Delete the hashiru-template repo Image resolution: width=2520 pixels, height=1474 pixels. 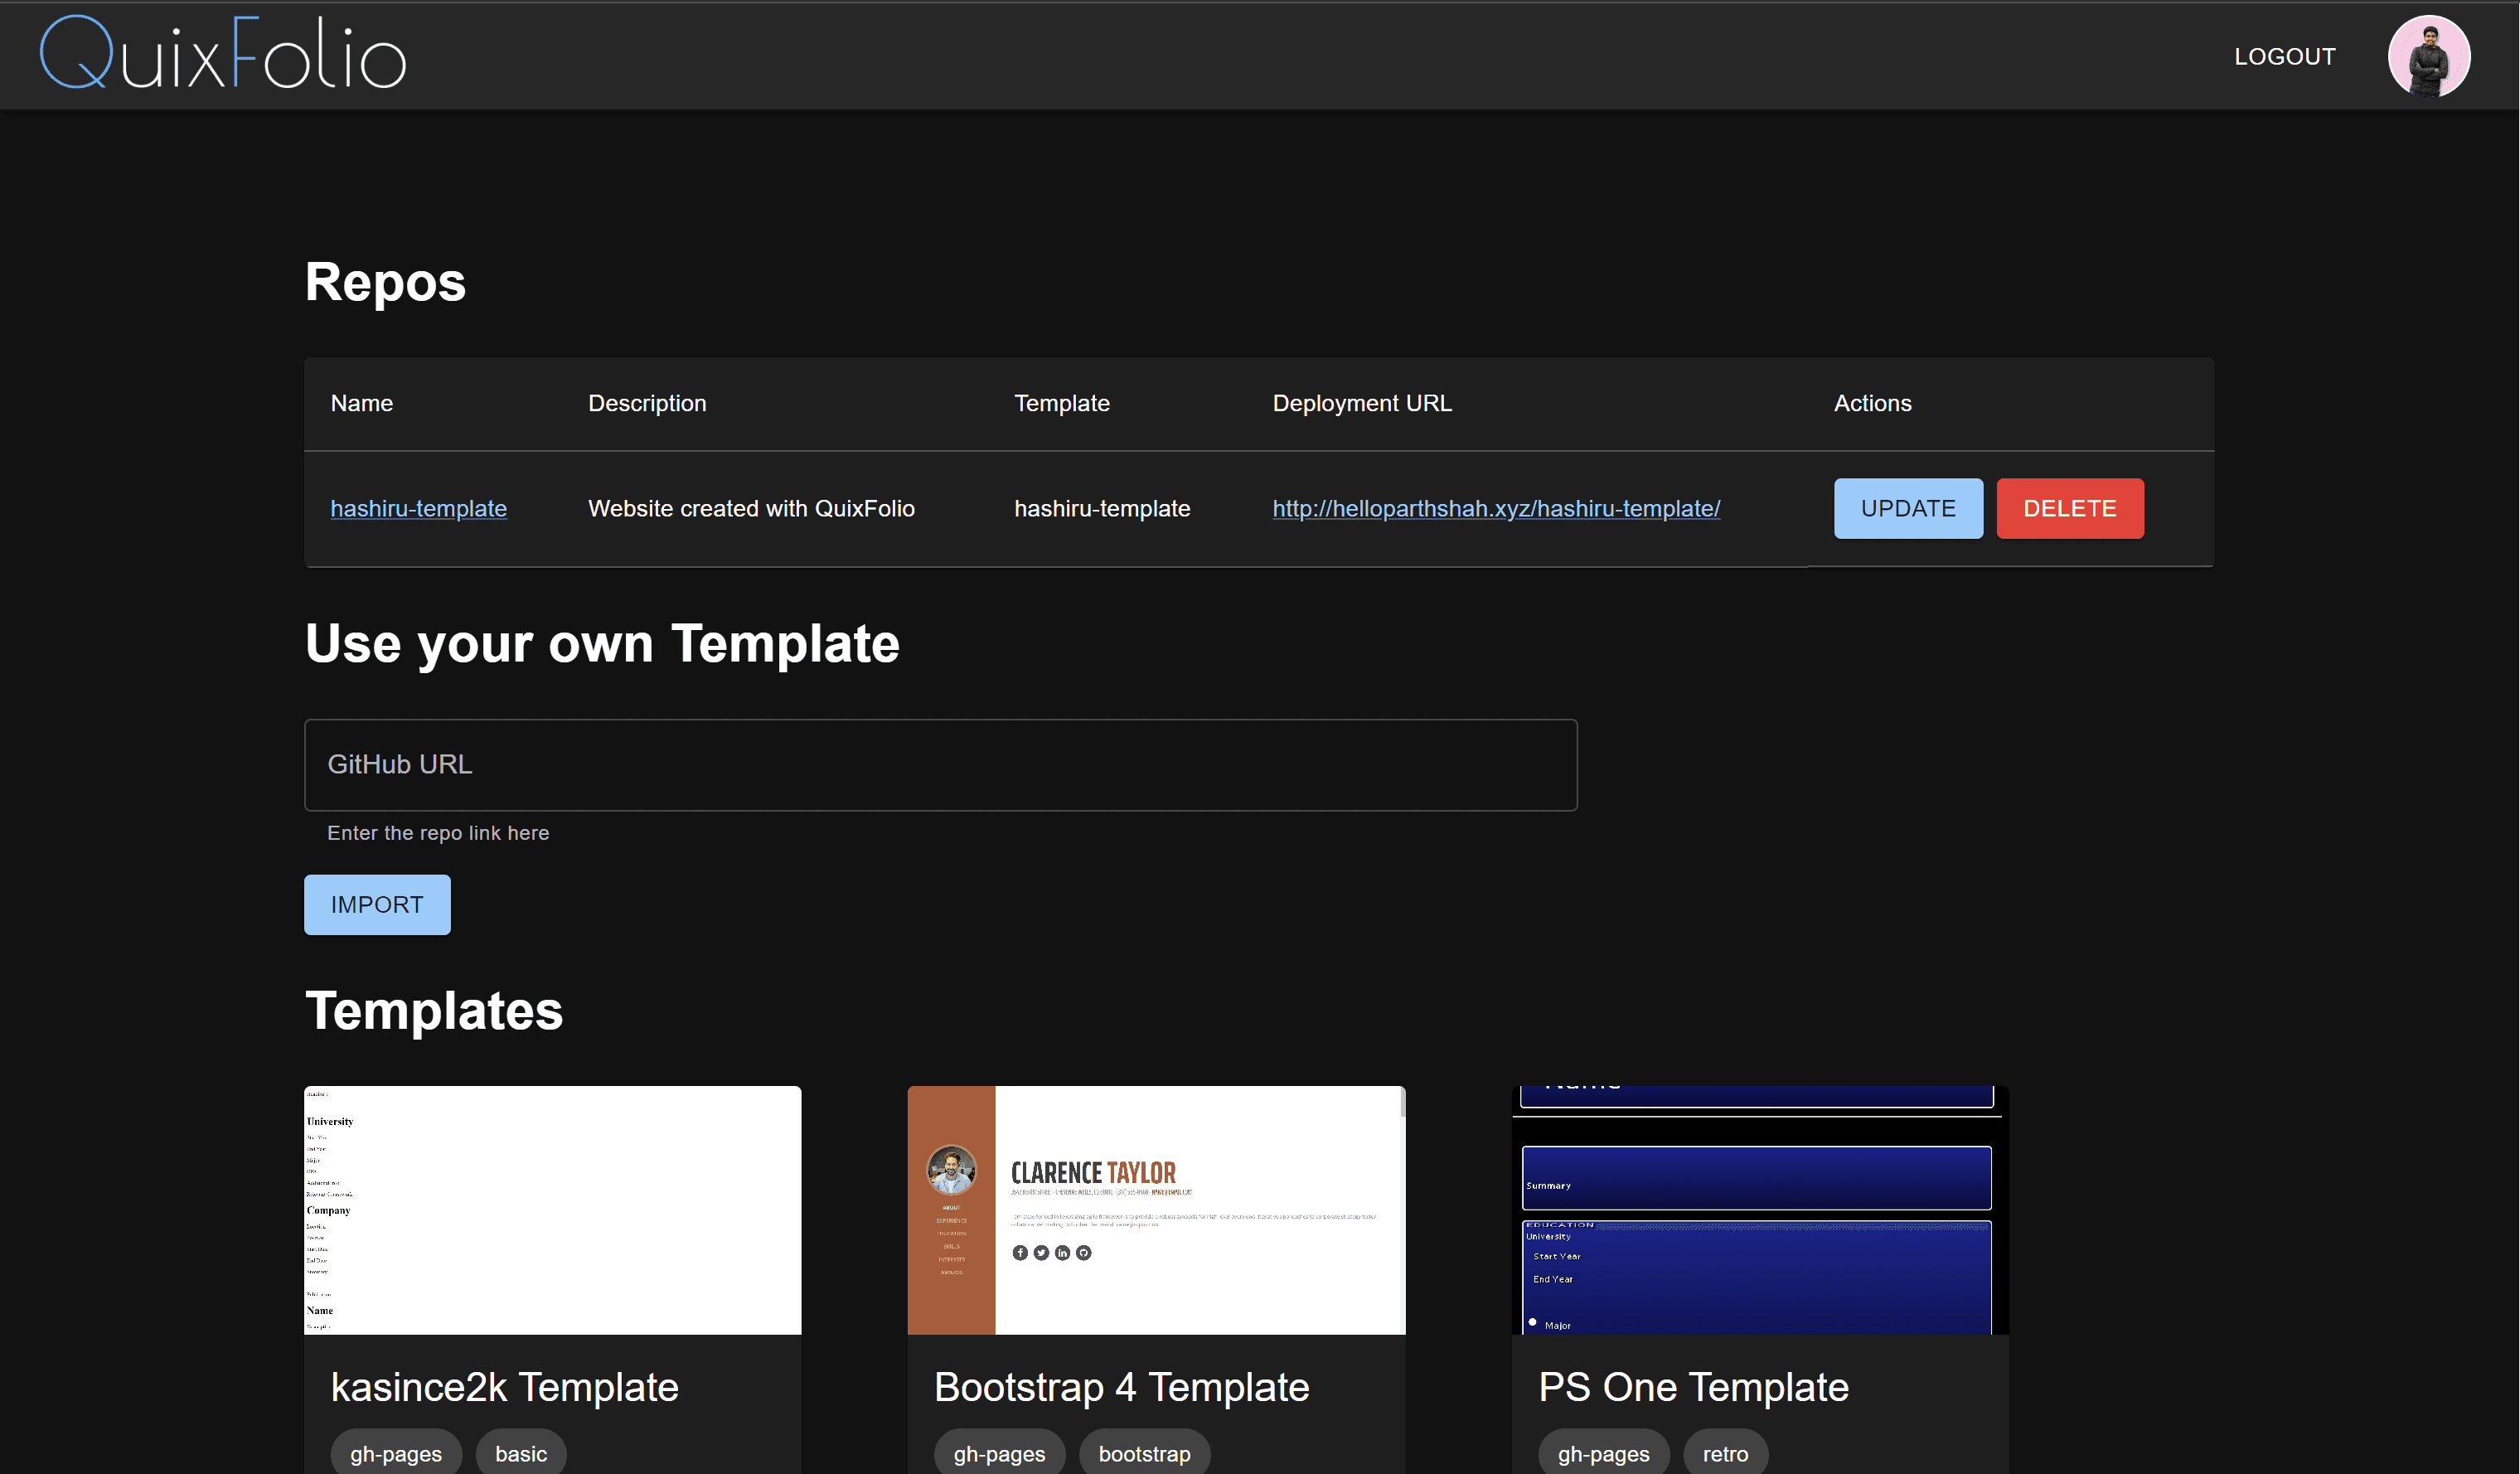(2070, 508)
